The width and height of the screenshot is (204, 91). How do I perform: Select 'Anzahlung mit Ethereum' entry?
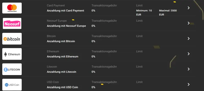pyautogui.click(x=62, y=57)
